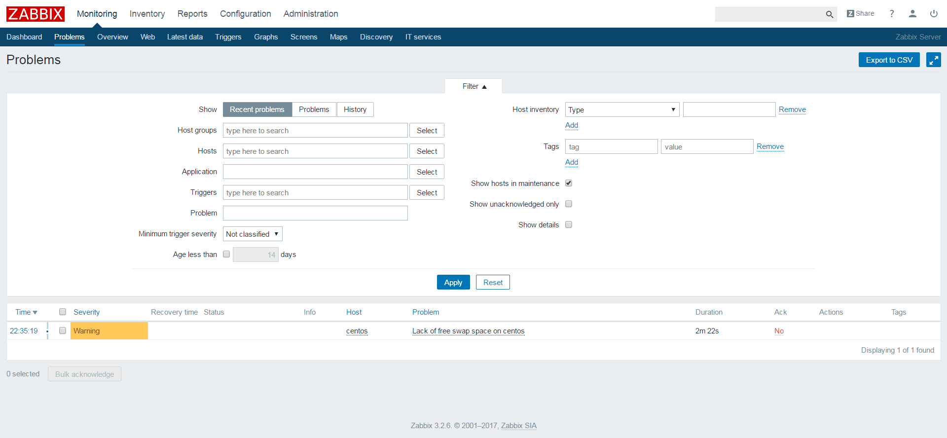Image resolution: width=947 pixels, height=438 pixels.
Task: Click Select for Triggers
Action: tap(427, 192)
